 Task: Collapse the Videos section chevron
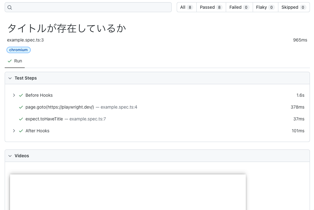pyautogui.click(x=10, y=156)
